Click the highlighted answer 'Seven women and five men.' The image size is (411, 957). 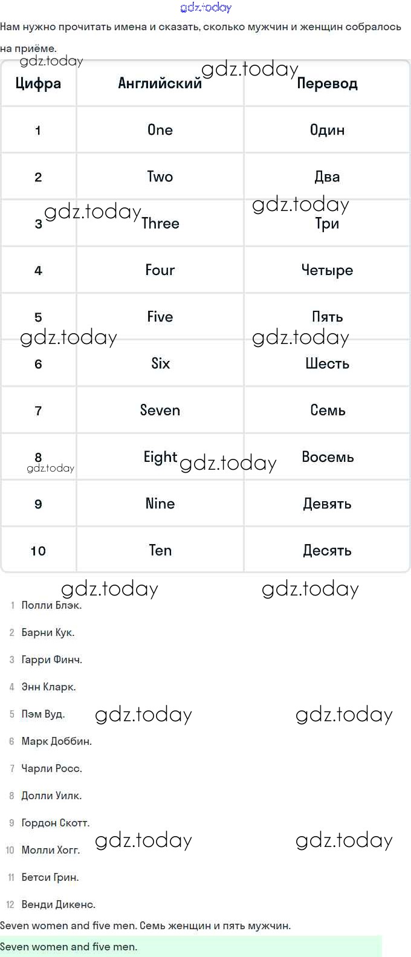pos(69,947)
